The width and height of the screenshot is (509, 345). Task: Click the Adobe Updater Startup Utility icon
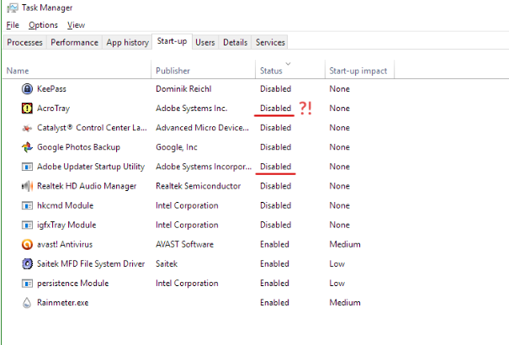27,167
